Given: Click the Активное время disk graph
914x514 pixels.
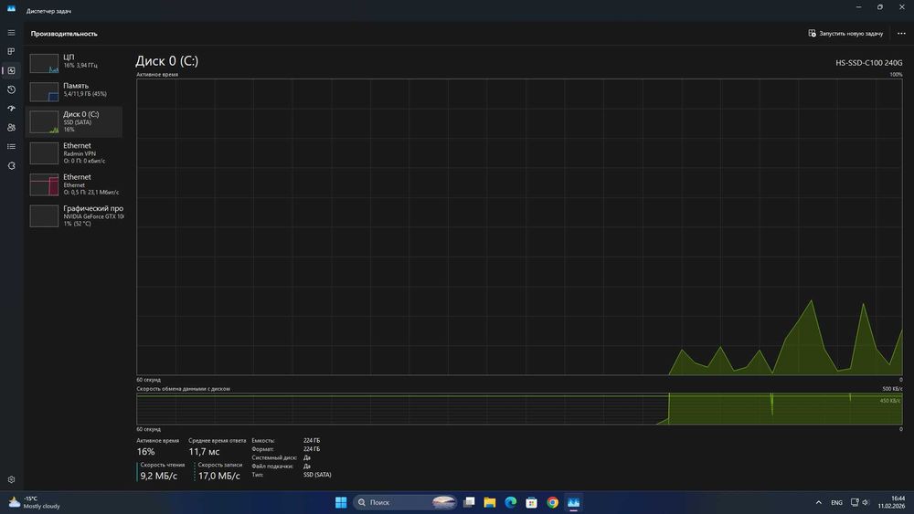Looking at the screenshot, I should [519, 227].
